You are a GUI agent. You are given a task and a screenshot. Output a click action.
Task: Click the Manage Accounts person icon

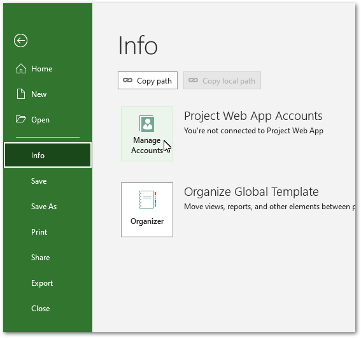[147, 124]
